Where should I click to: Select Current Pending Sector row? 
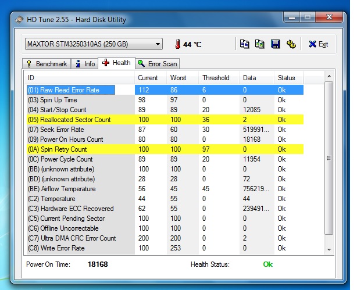tap(165, 219)
